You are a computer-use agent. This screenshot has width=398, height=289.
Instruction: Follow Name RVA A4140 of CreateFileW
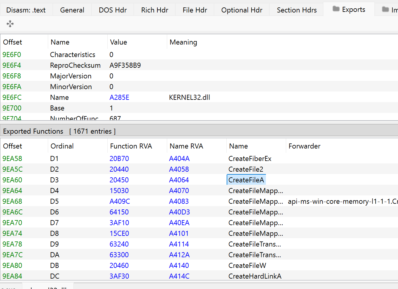tap(179, 266)
